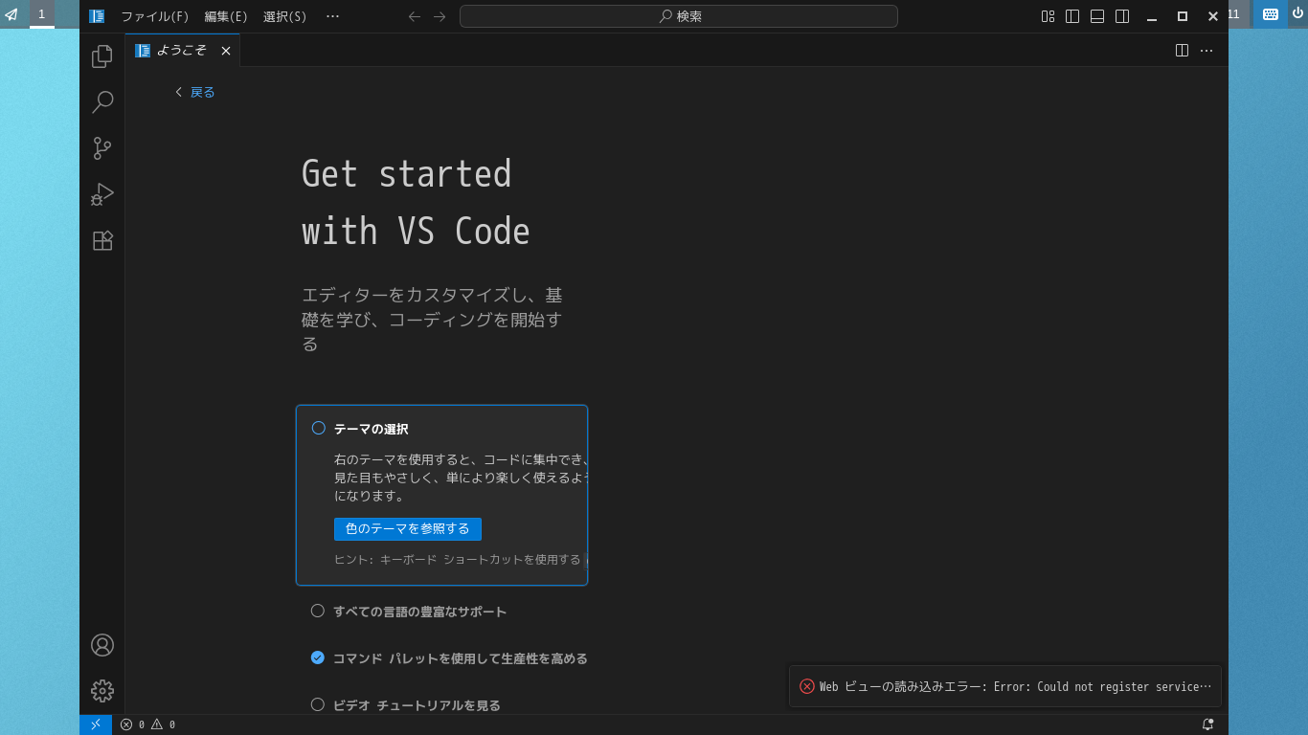Click the 検索 command center box
This screenshot has height=735, width=1308.
point(679,16)
